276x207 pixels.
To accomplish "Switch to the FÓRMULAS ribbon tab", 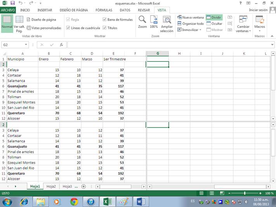I will (x=104, y=10).
